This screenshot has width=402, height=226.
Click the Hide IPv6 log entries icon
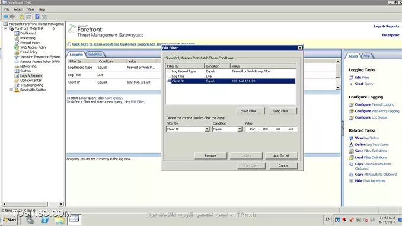click(351, 181)
